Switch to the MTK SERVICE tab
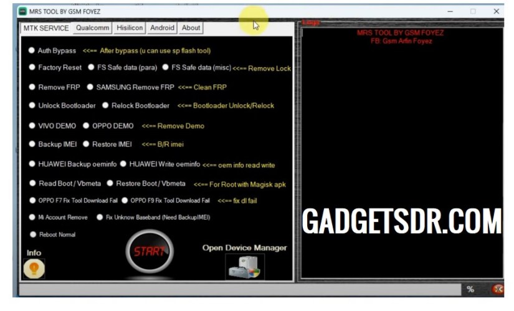Screen dimensions: 514x311 point(46,28)
